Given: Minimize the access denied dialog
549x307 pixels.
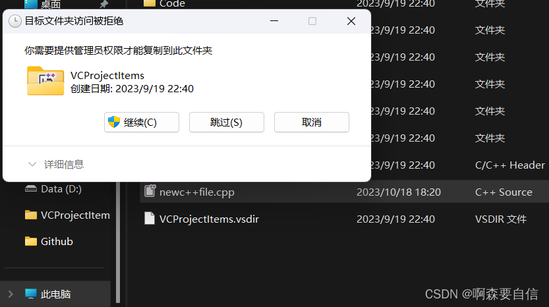Looking at the screenshot, I should click(x=274, y=21).
